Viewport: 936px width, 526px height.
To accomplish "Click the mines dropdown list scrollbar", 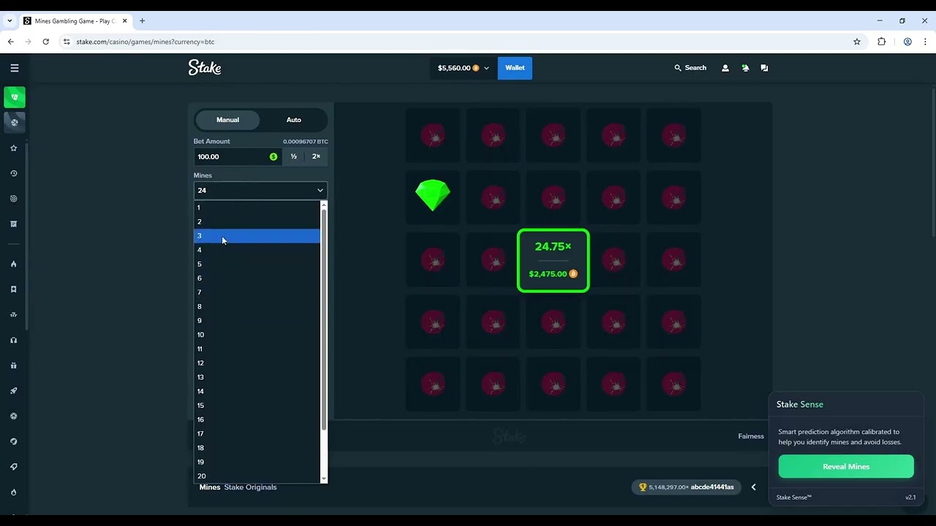I will (x=324, y=320).
